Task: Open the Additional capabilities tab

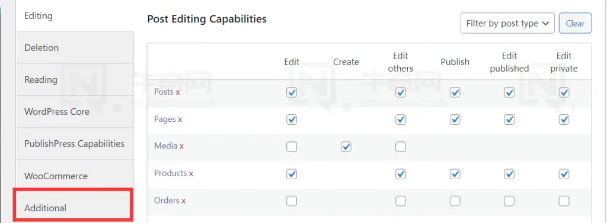Action: (73, 208)
